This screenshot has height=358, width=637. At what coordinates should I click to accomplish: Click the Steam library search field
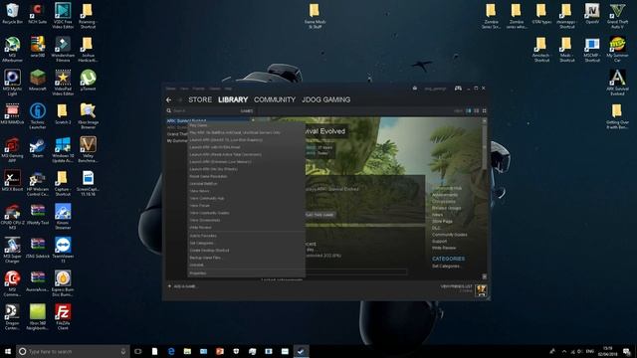tap(203, 110)
